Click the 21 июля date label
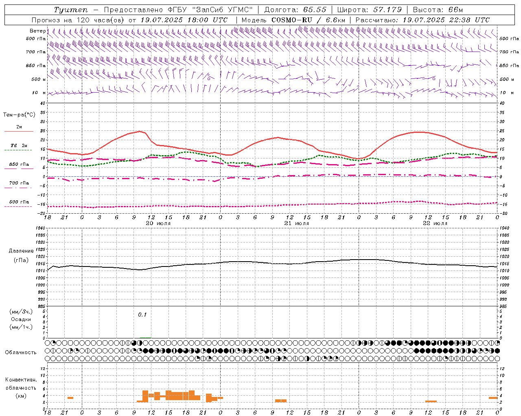Screen dimensions: 521x416 coord(296,223)
